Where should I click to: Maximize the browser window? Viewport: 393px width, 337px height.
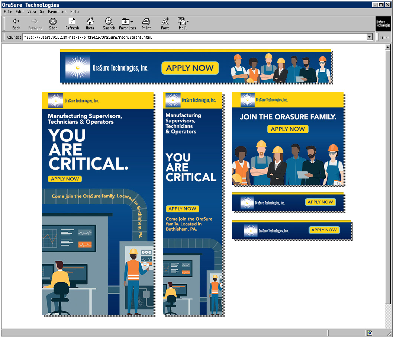pos(381,4)
